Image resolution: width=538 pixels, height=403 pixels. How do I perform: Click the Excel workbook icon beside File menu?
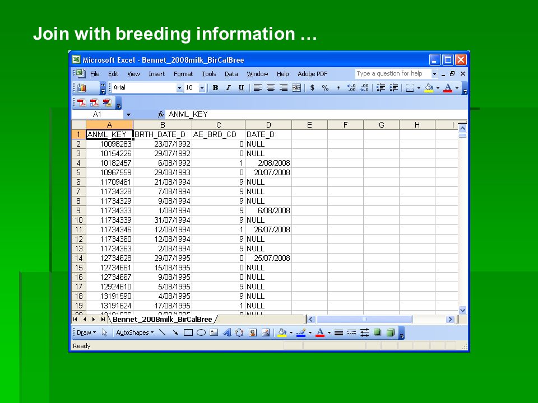(x=81, y=73)
